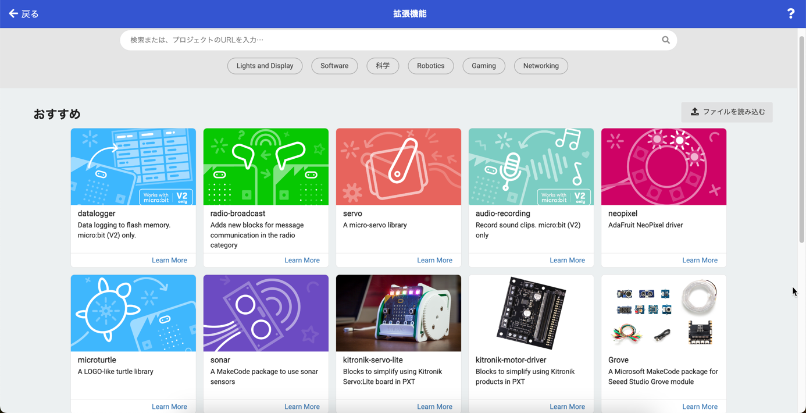Screen dimensions: 806x413
Task: Click the audio-recording micro:bit V2 only badge
Action: tap(564, 197)
